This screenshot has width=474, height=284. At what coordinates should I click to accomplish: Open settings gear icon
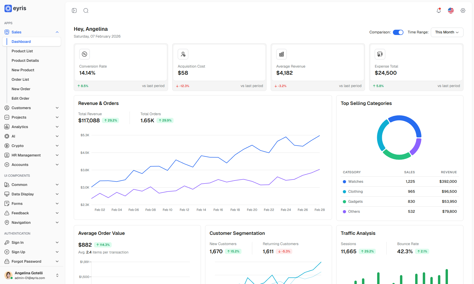(463, 11)
